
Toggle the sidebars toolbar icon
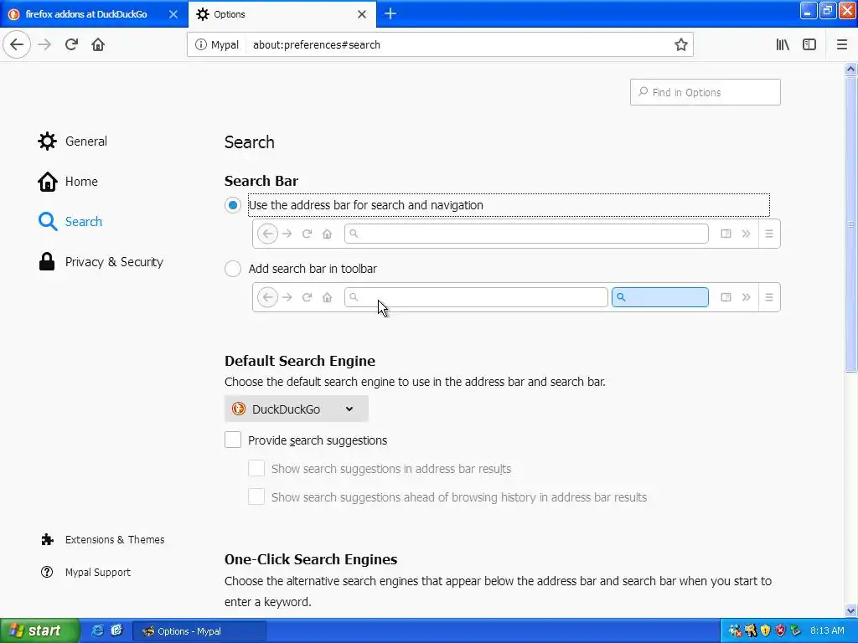[x=809, y=45]
